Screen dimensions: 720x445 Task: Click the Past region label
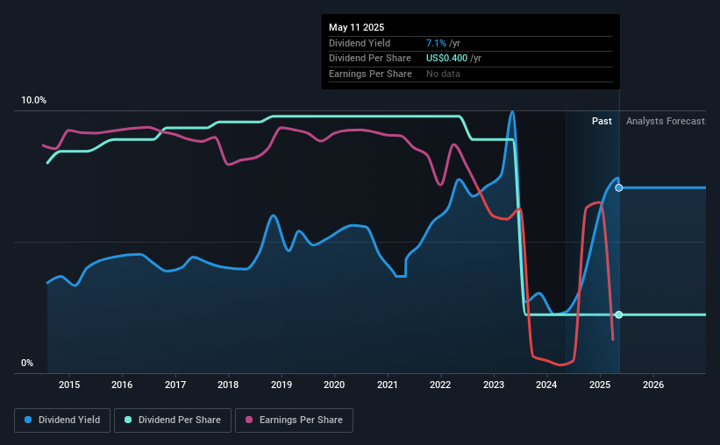(x=602, y=121)
